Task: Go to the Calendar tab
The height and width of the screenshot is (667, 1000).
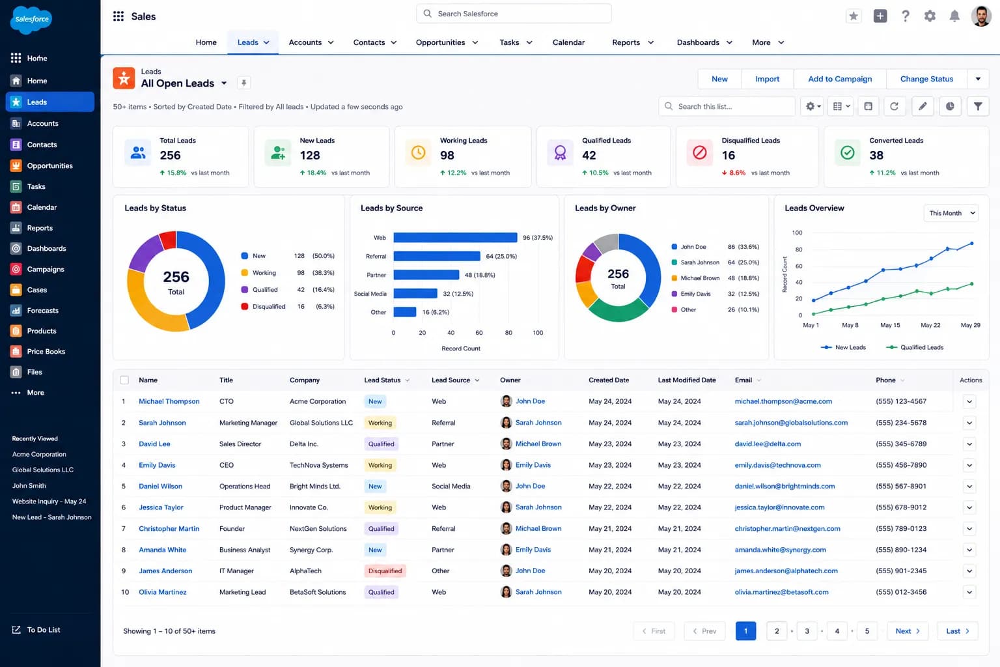Action: click(x=568, y=42)
